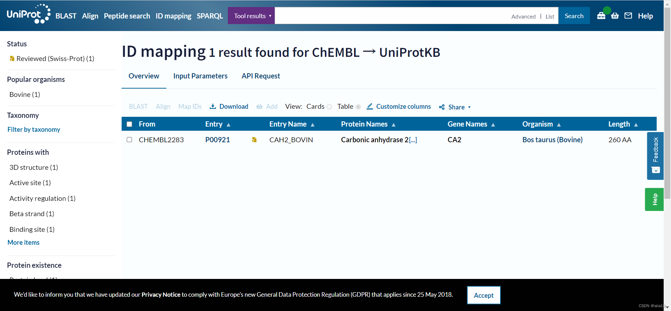Filter by Active site (1)
Image resolution: width=671 pixels, height=311 pixels.
[x=30, y=183]
